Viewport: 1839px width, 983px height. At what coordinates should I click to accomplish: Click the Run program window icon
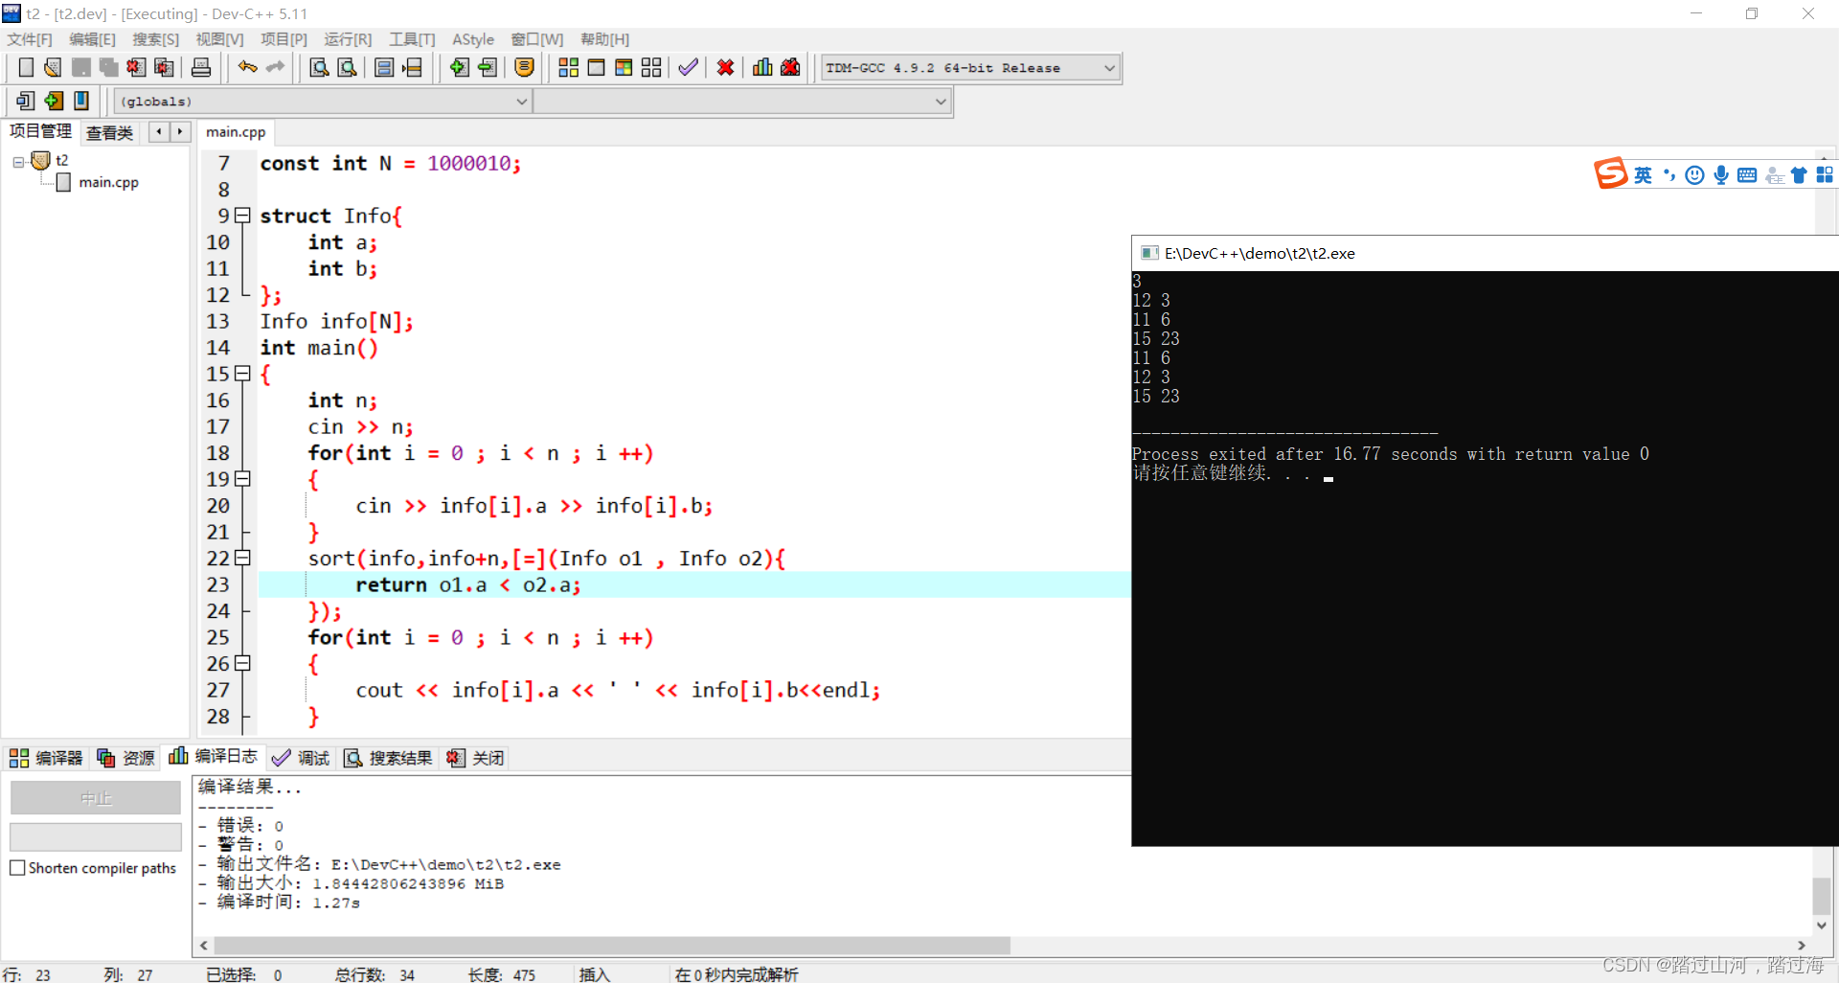coord(596,67)
